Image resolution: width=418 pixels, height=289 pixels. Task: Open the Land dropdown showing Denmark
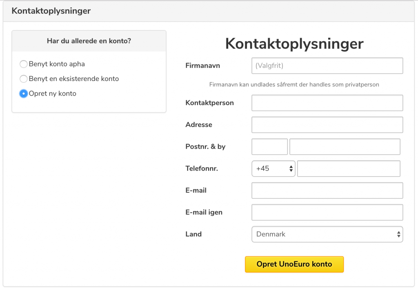coord(327,234)
